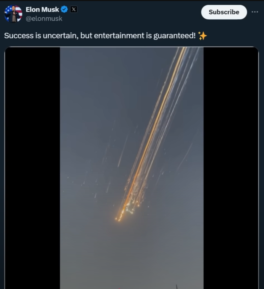Viewport: 264px width, 289px height.
Task: Open the Elon Musk display name link
Action: tap(42, 9)
